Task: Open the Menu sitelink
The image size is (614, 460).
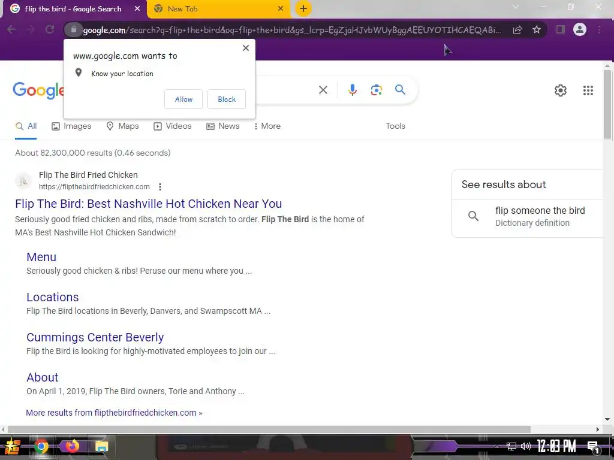Action: click(41, 257)
